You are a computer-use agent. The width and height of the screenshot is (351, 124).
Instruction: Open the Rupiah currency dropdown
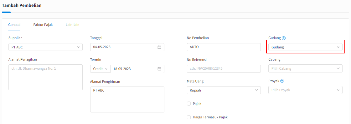(x=224, y=90)
